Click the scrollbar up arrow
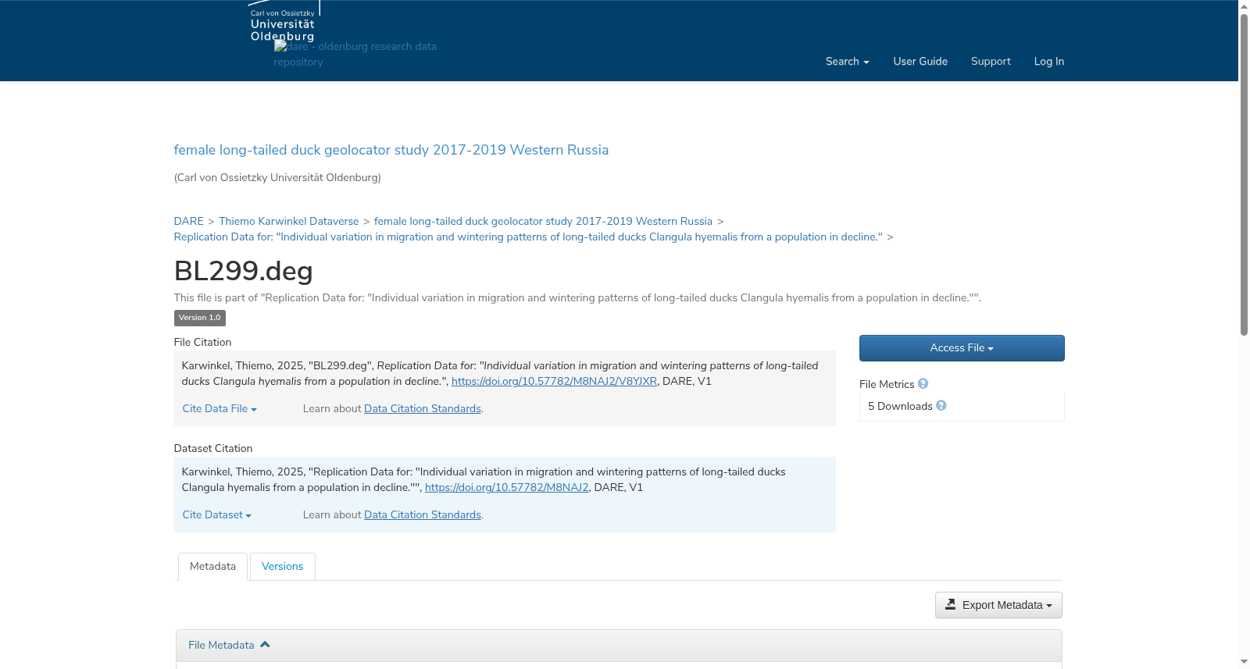This screenshot has width=1250, height=669. pyautogui.click(x=1244, y=6)
